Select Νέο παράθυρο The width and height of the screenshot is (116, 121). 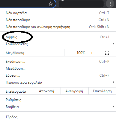[x=58, y=20]
